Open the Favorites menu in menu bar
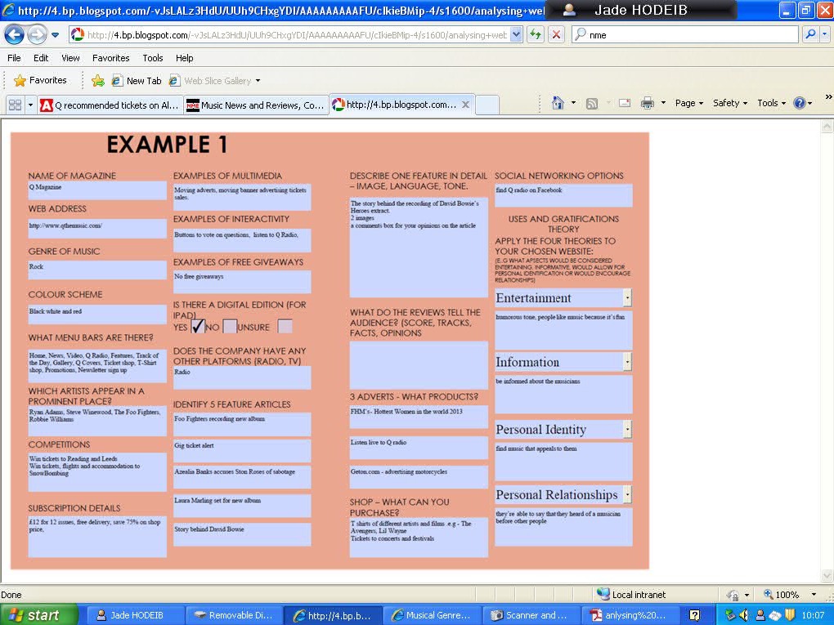This screenshot has width=834, height=625. coord(110,58)
